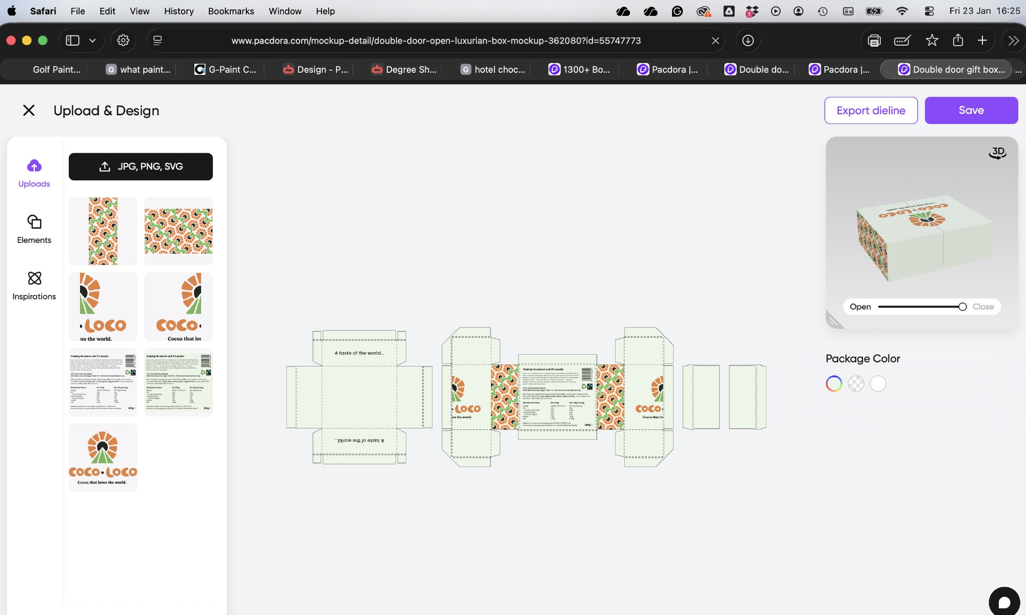Open the Inspirations sidebar panel

[x=34, y=285]
